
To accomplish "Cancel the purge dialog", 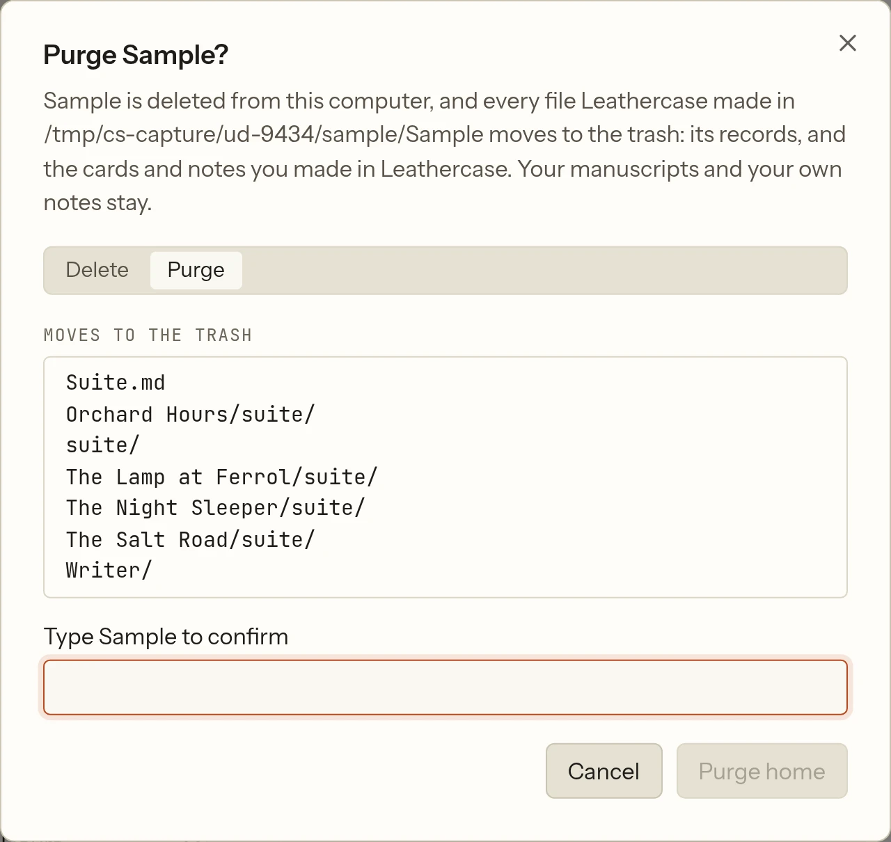I will coord(604,771).
